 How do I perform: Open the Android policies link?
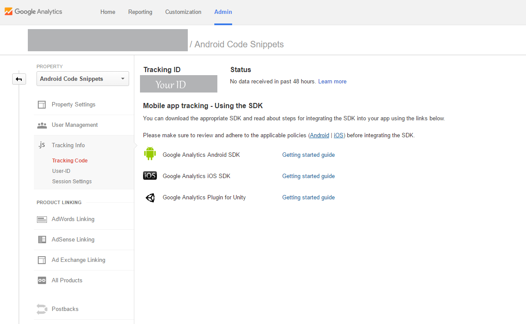[320, 136]
